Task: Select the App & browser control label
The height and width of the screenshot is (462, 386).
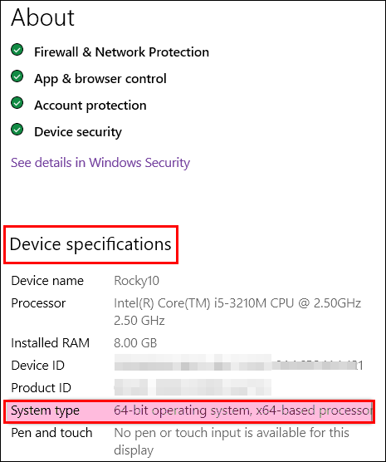Action: [100, 79]
